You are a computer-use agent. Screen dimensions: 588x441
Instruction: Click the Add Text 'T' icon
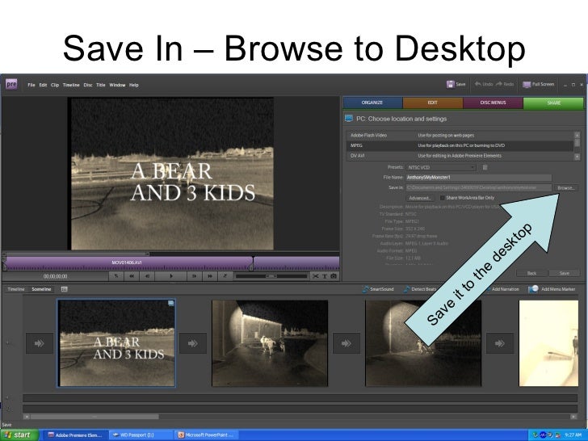[325, 276]
